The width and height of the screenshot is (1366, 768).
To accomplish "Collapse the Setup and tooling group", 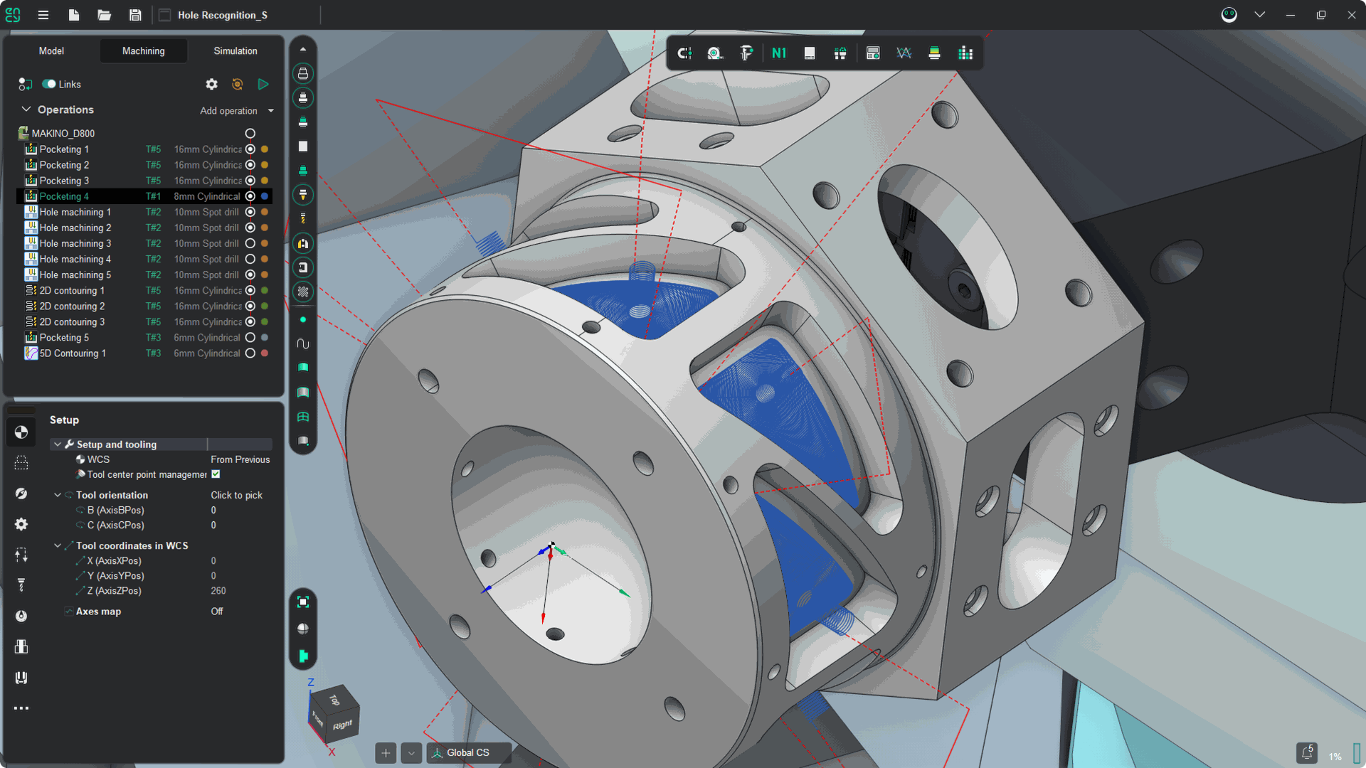I will pos(58,444).
